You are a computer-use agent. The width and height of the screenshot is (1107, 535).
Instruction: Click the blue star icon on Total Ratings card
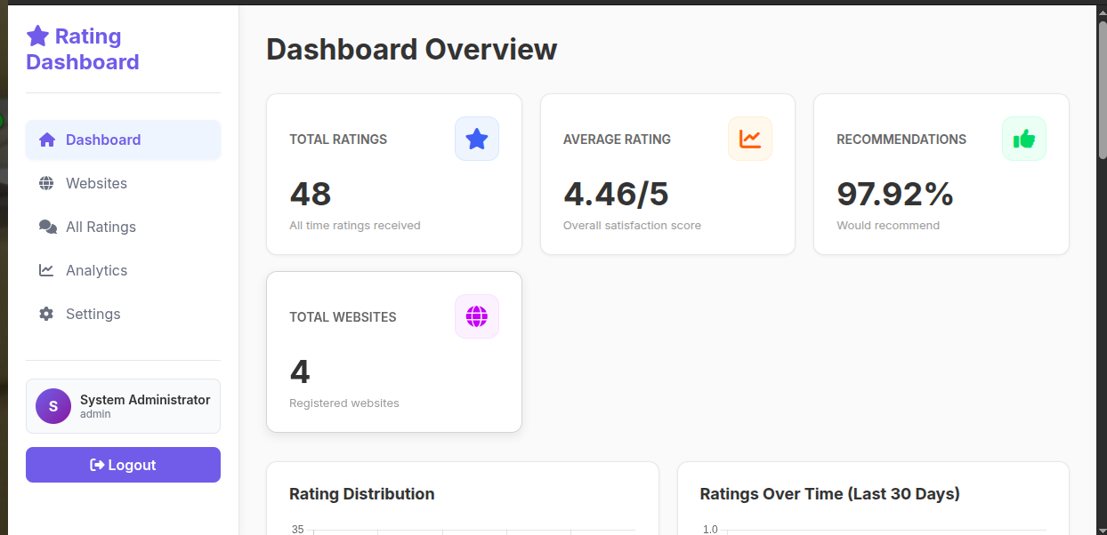[477, 139]
